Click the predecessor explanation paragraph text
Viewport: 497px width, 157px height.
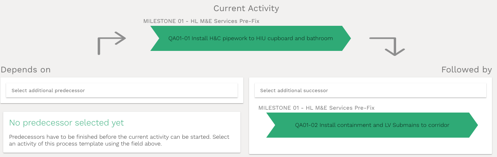pyautogui.click(x=119, y=141)
